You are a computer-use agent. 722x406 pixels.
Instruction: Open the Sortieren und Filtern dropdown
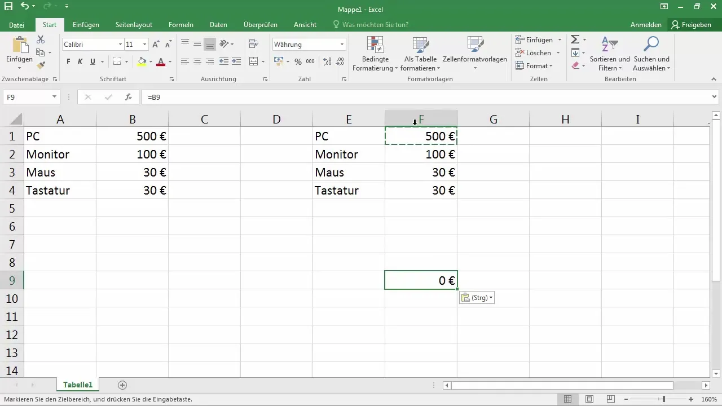point(610,55)
